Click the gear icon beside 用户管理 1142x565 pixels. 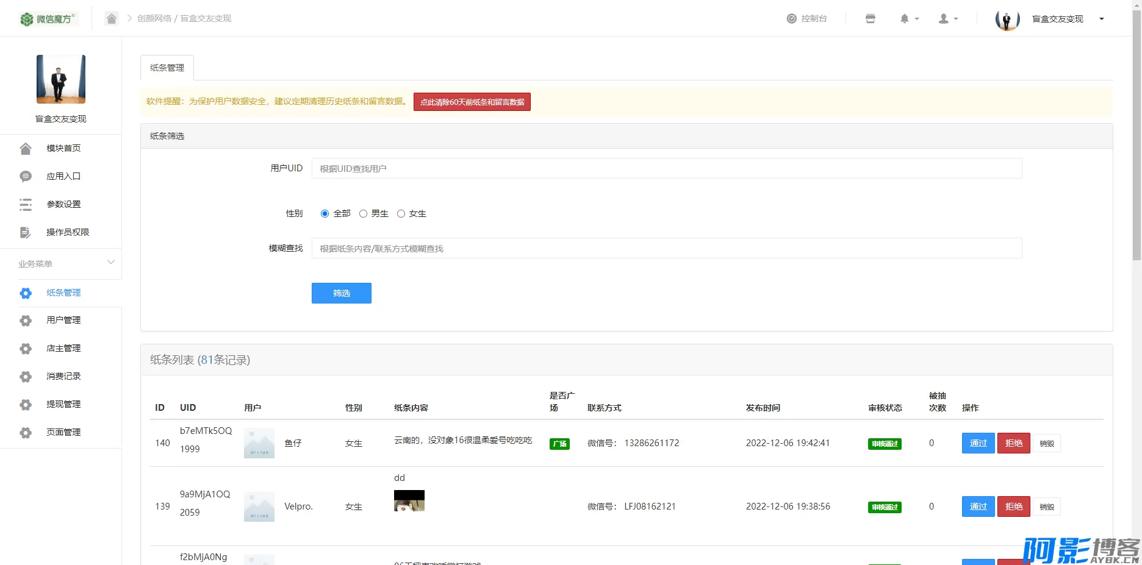(x=26, y=321)
